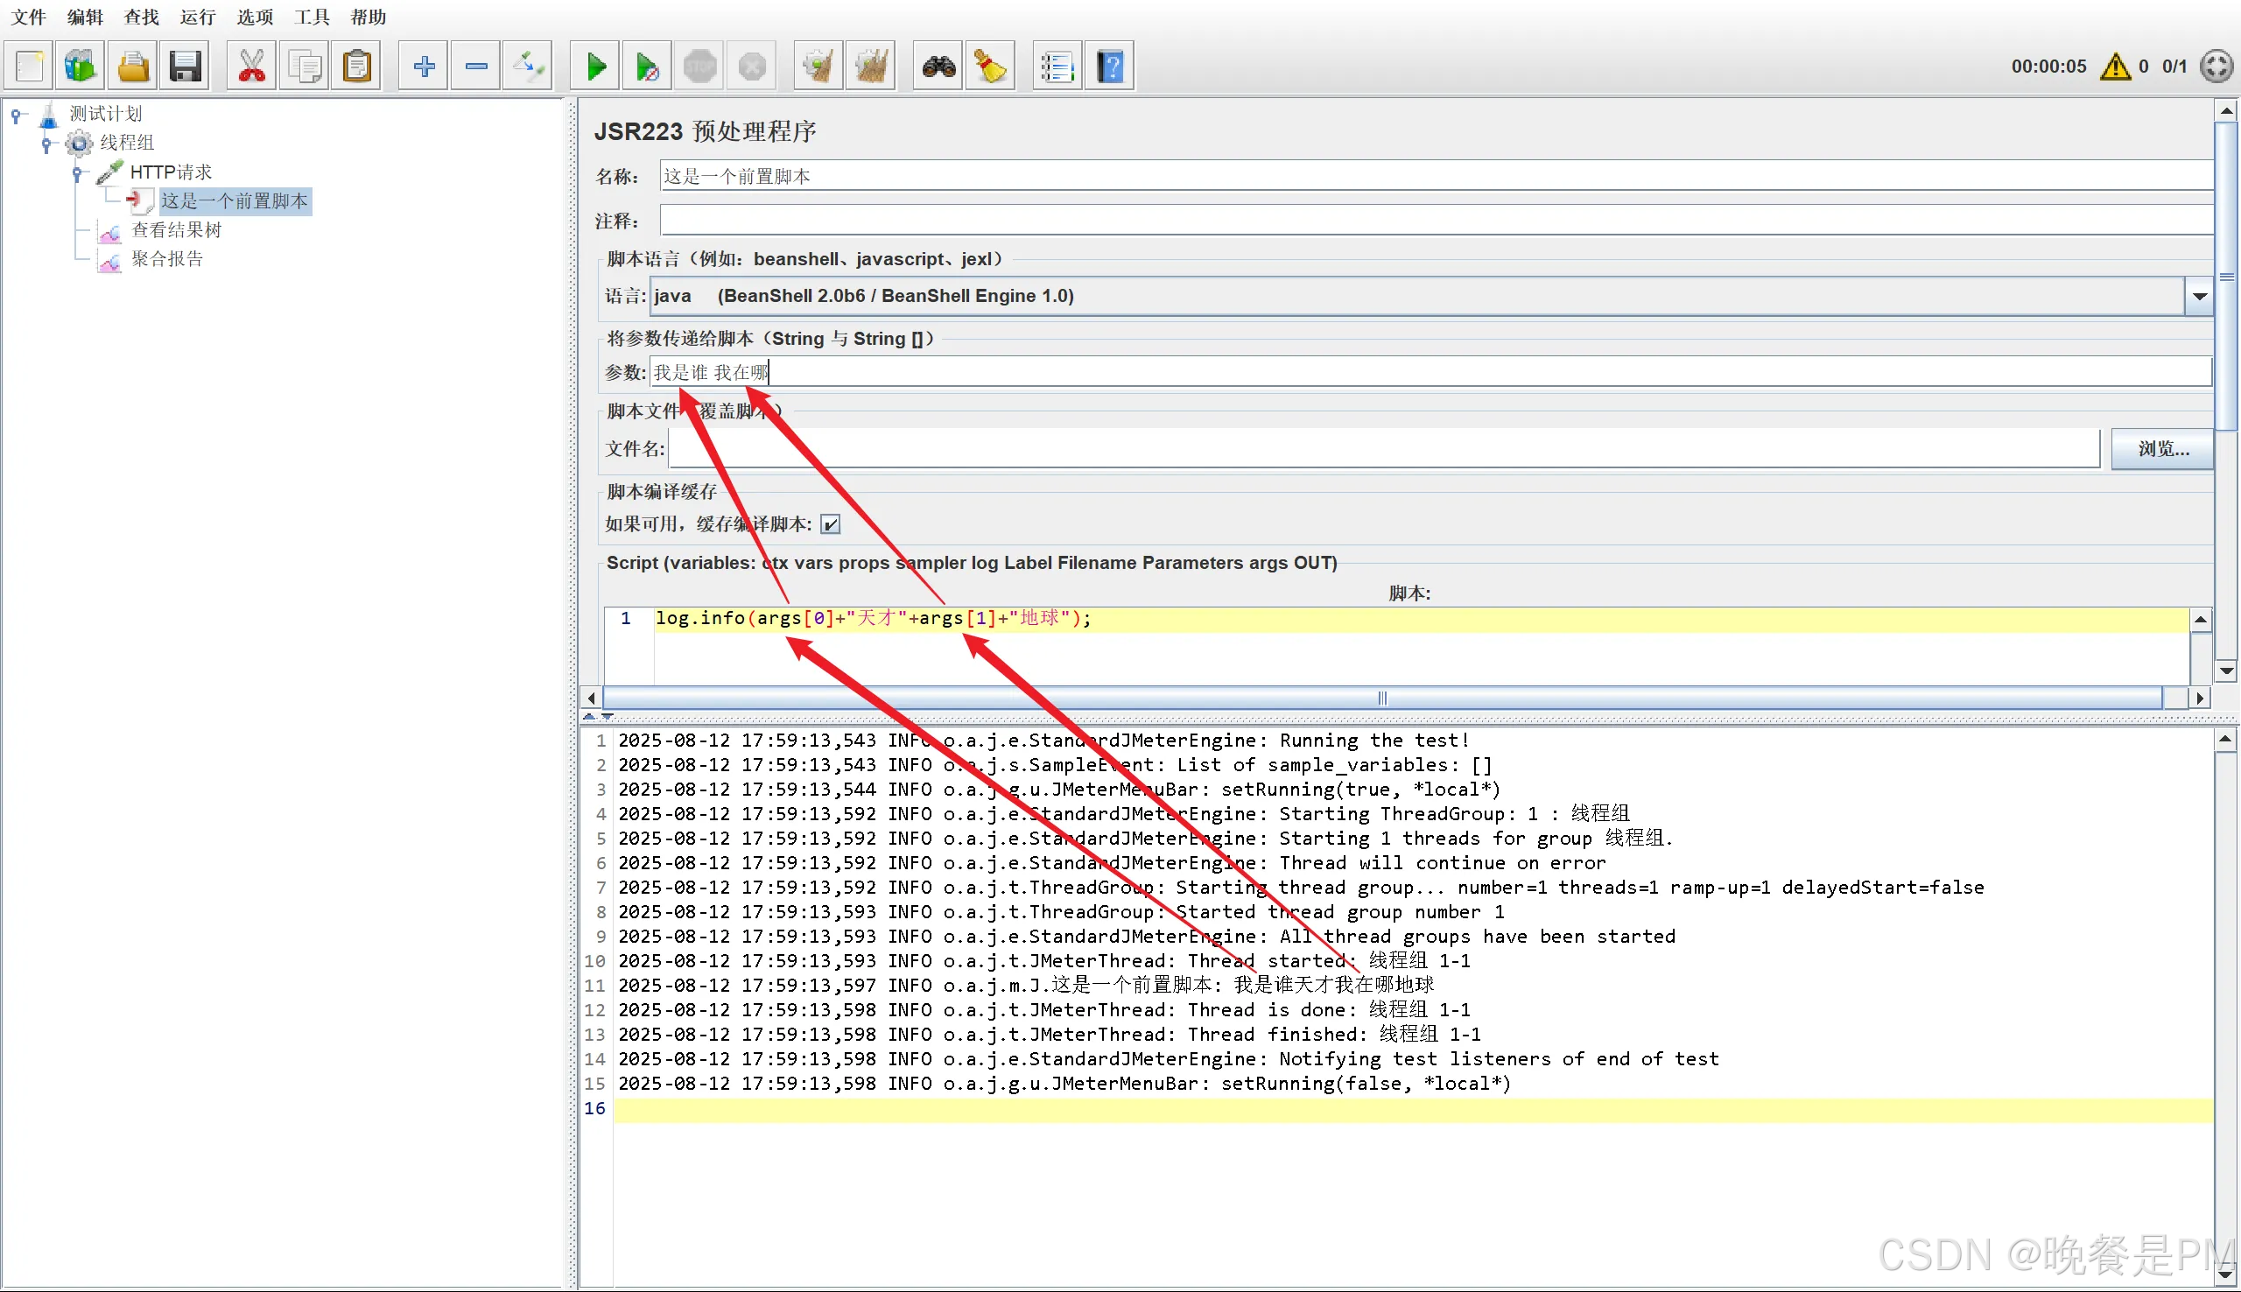Focus the 注释 comment field

click(1437, 221)
